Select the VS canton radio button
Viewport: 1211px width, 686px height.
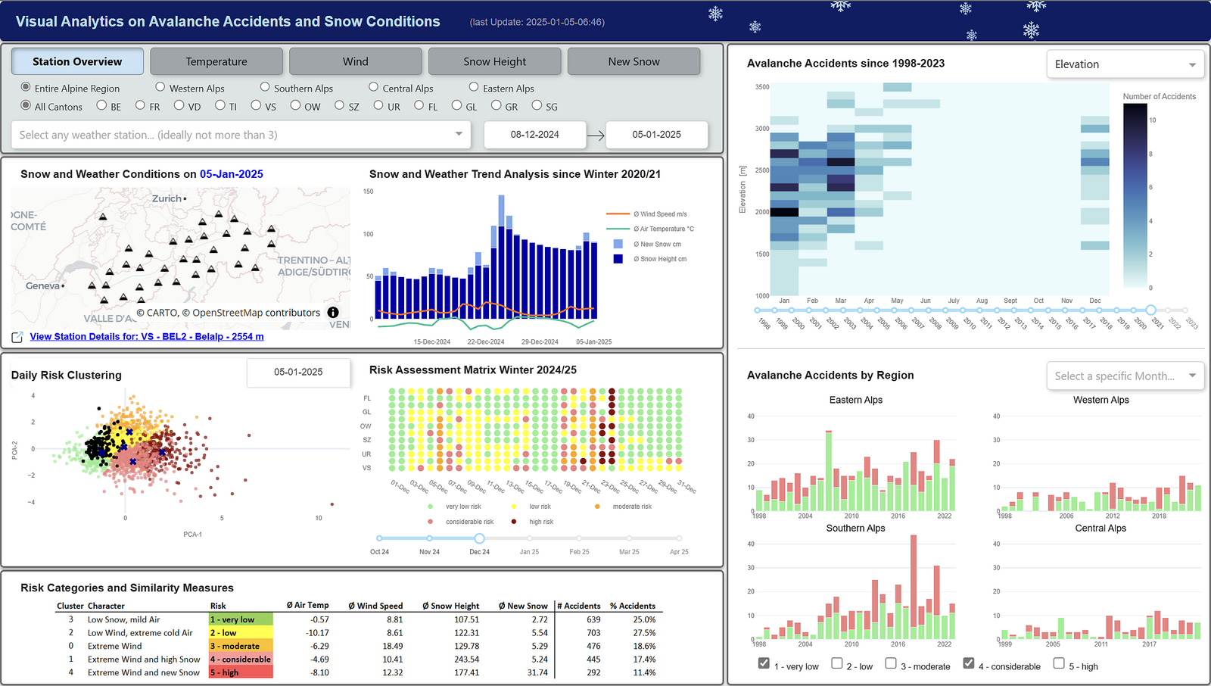256,106
